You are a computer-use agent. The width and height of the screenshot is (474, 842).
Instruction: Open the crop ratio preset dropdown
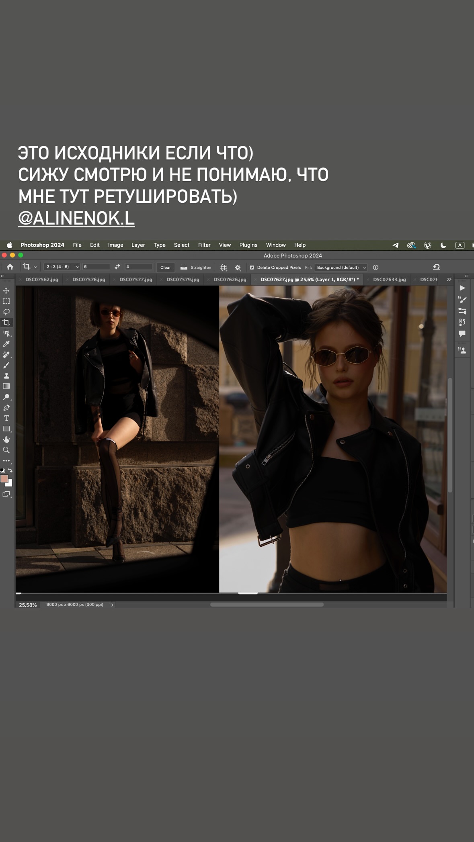pos(62,267)
